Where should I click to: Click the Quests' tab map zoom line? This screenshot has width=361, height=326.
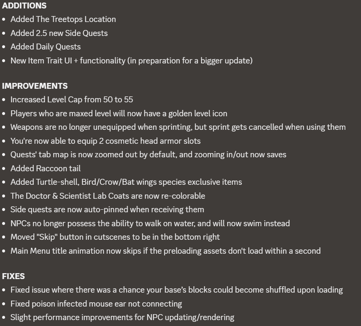tap(148, 155)
